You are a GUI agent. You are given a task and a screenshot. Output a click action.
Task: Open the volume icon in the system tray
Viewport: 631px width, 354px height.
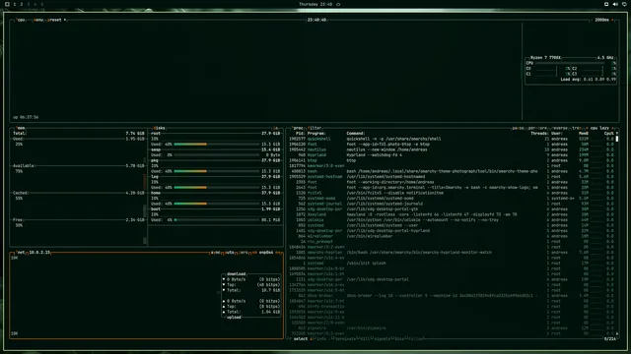tap(615, 4)
